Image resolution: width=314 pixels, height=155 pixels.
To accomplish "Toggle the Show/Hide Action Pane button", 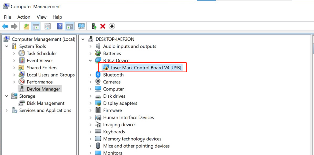I will [x=69, y=26].
